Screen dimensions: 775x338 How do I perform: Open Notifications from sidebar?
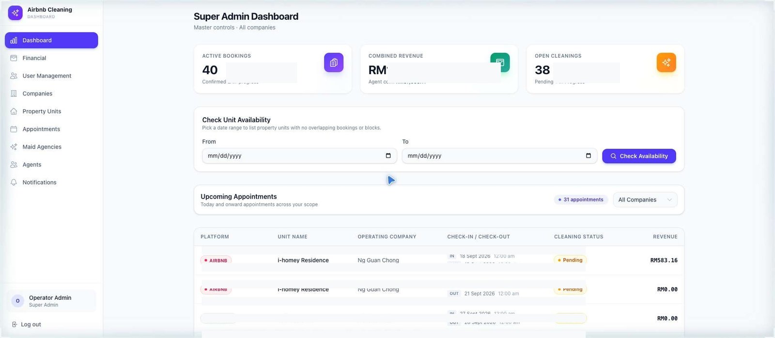coord(51,182)
